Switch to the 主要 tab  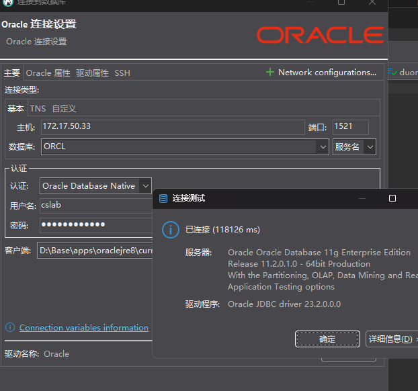point(12,73)
